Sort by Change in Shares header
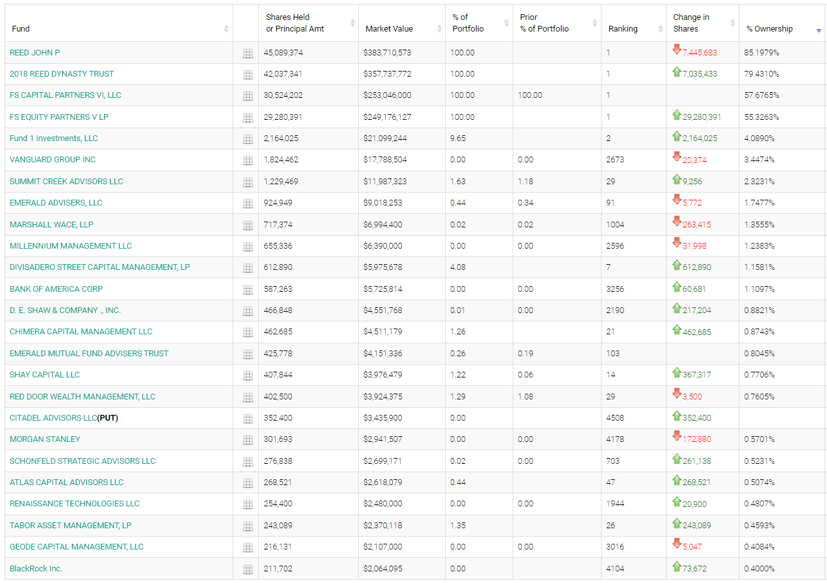The height and width of the screenshot is (583, 827). click(x=703, y=23)
